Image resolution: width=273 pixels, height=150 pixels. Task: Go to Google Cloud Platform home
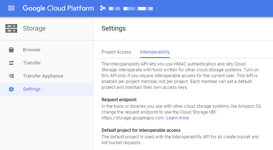pos(58,8)
